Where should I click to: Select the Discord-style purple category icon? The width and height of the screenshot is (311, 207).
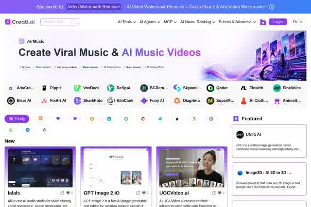(x=211, y=119)
